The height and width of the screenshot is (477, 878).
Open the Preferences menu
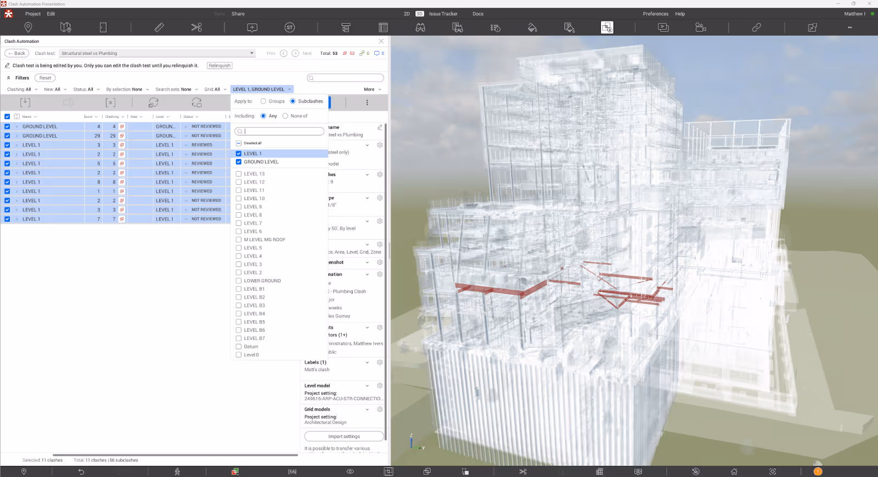655,14
